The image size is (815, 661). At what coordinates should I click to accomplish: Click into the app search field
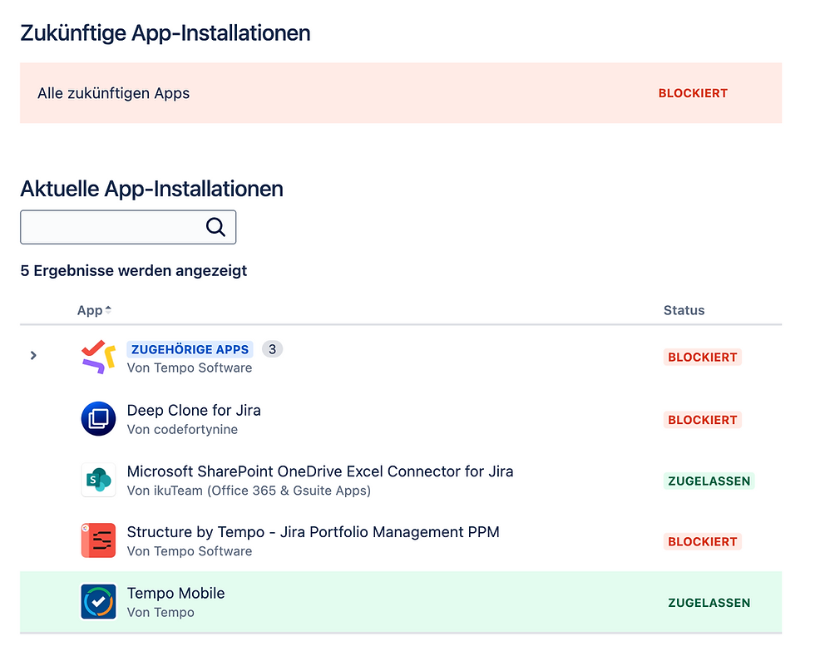112,227
